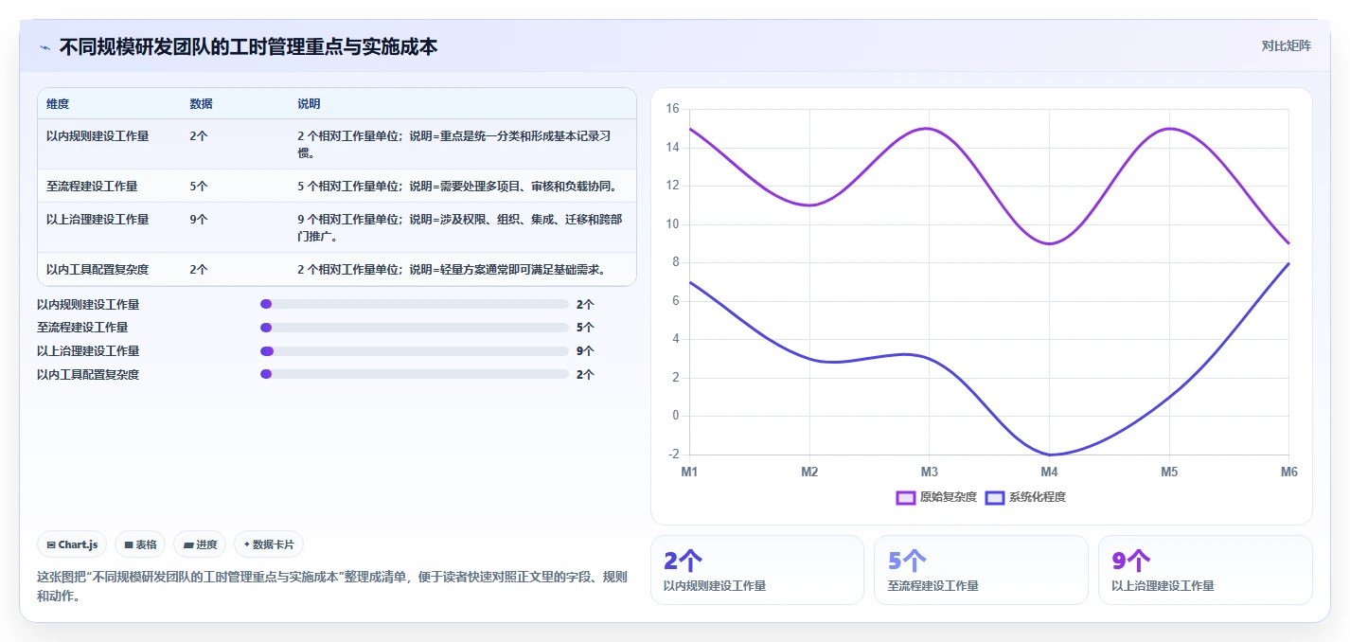Screen dimensions: 1350x642
Task: Select table cell 以内工具配置复杂度
Action: 98,270
